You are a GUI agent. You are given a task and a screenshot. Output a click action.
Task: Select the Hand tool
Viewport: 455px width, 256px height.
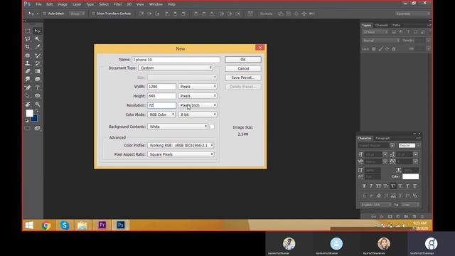[x=28, y=105]
